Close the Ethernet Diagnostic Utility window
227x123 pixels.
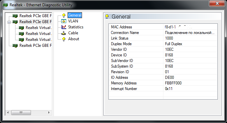tap(217, 3)
